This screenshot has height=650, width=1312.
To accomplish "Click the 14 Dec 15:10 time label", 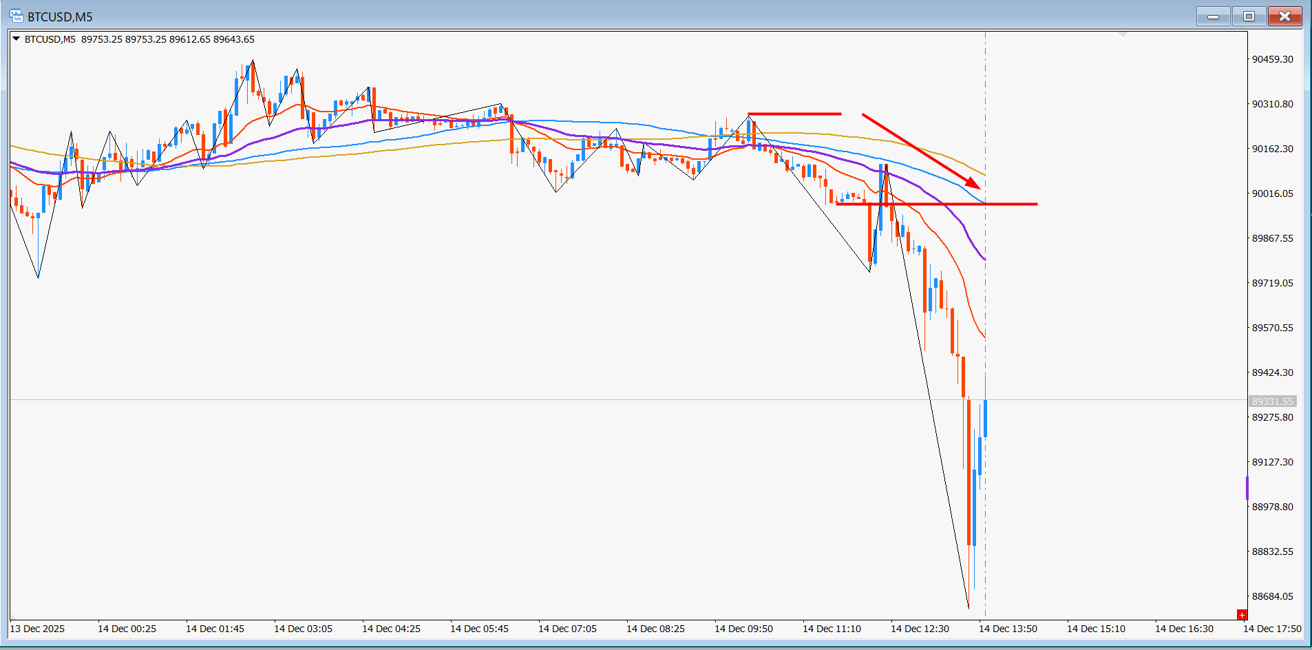I will (1096, 629).
